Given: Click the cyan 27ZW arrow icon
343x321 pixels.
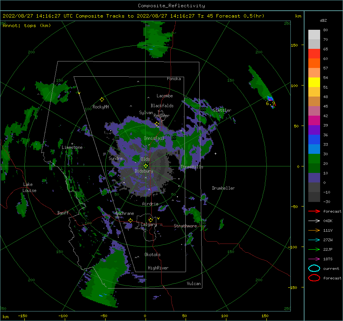Looking at the screenshot, I should click(314, 240).
